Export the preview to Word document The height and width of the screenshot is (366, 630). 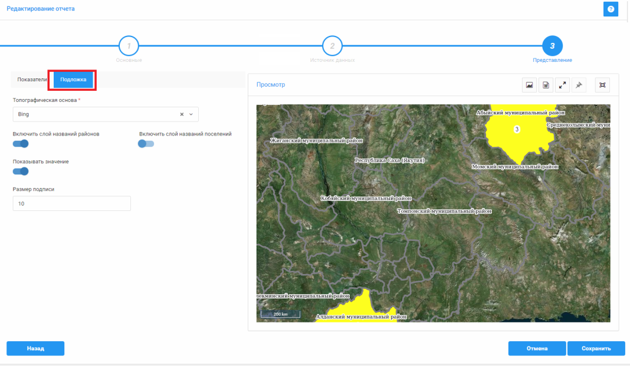546,85
